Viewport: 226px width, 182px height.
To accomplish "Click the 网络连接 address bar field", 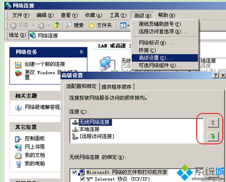I will (x=80, y=35).
